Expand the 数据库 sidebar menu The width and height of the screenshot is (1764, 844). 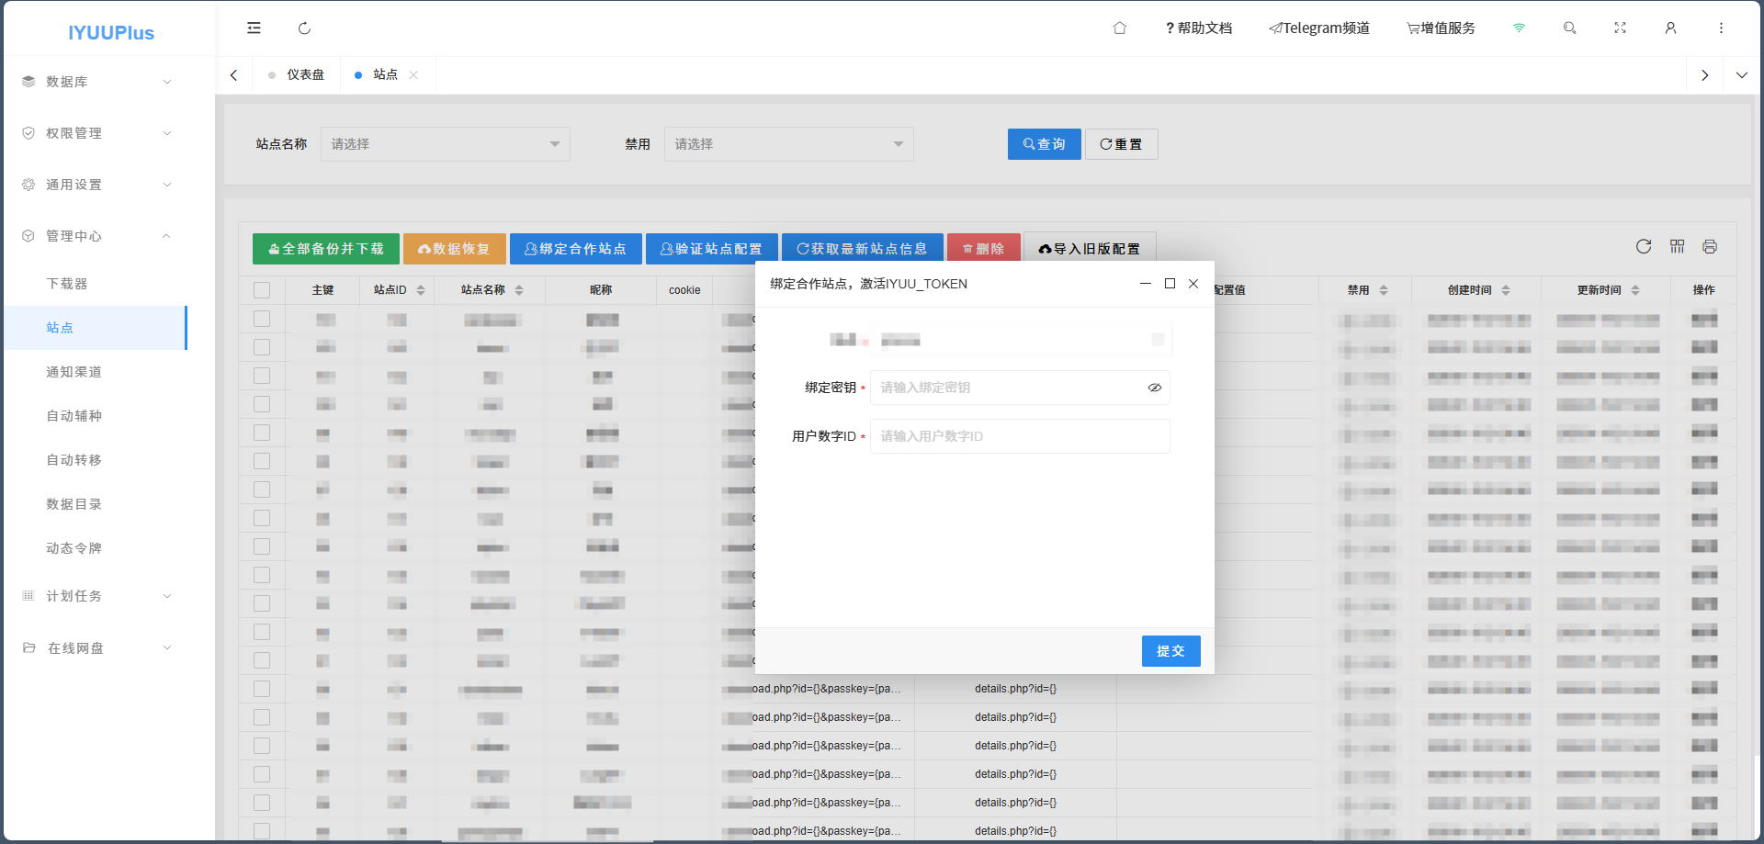tap(96, 82)
